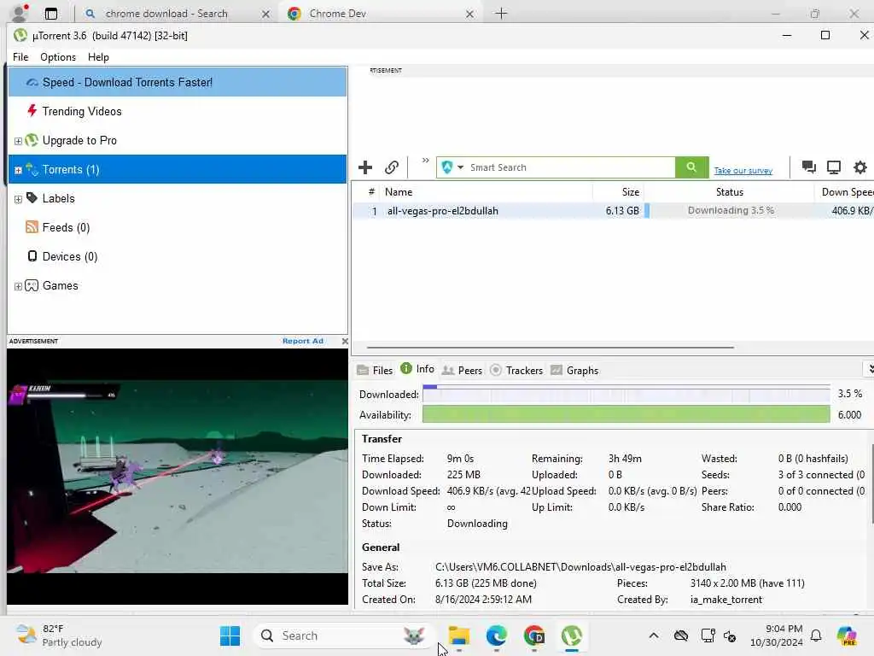Open the Windows Start menu icon
Image resolution: width=874 pixels, height=656 pixels.
tap(230, 635)
